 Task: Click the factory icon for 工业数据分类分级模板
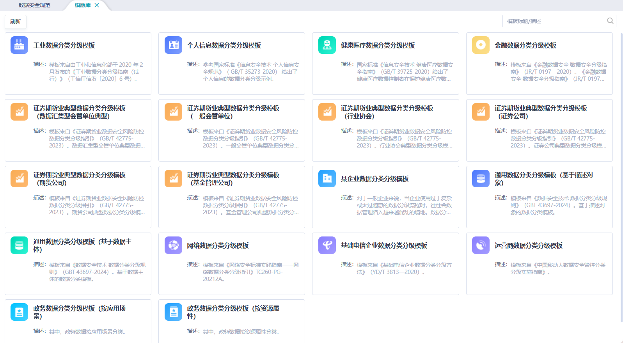click(19, 45)
